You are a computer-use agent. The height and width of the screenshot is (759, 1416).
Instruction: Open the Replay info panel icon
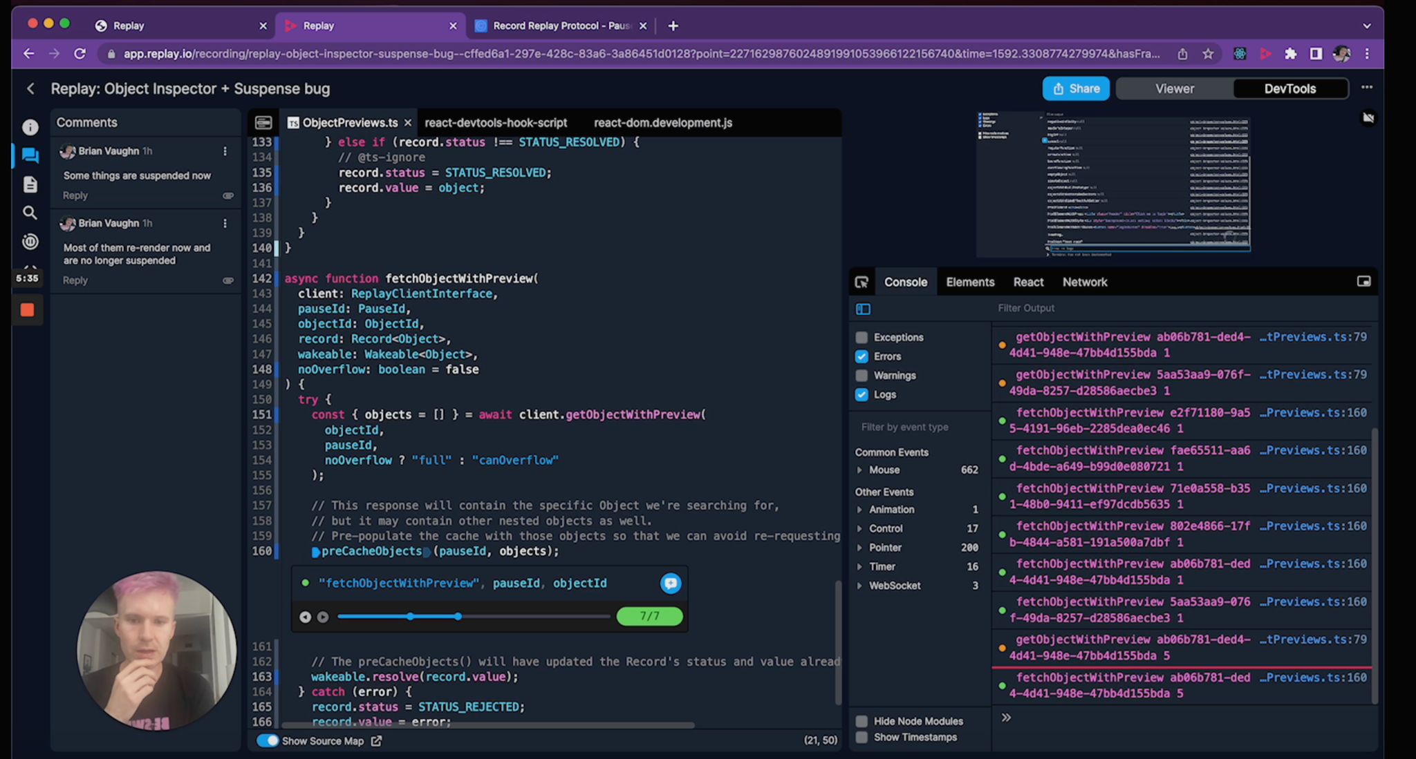pos(30,127)
